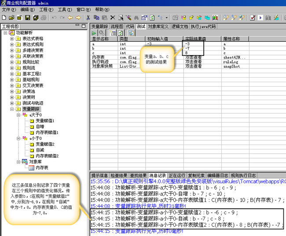Open the 工程(P) menu
This screenshot has width=286, height=236.
46,10
